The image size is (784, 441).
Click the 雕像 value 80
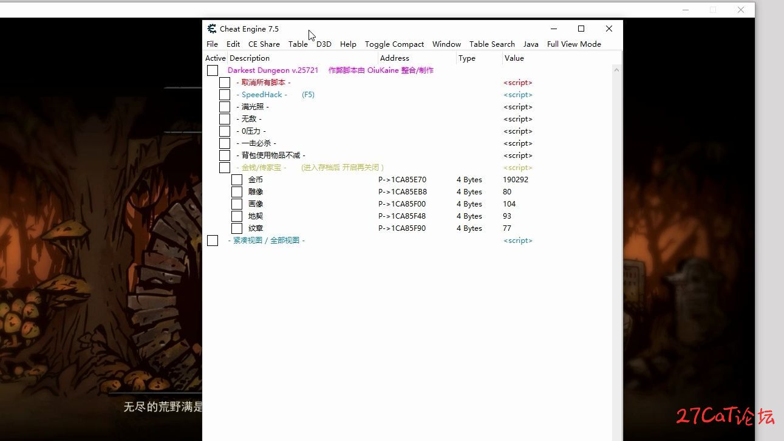click(507, 192)
